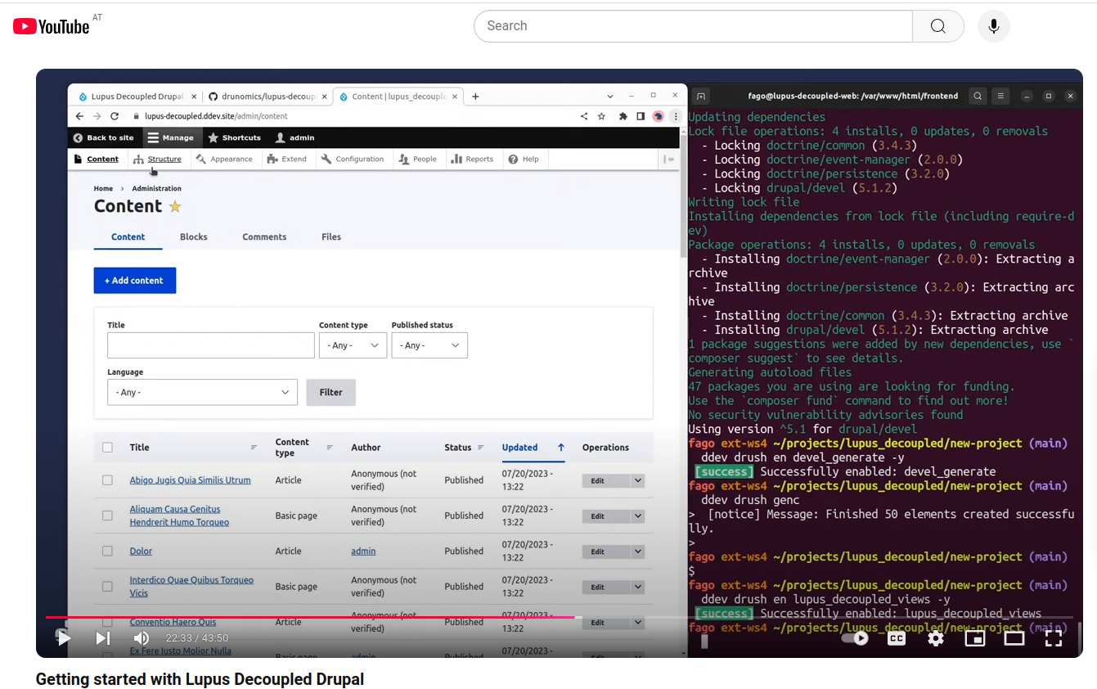Open the Content type dropdown
1097x689 pixels.
(x=353, y=345)
